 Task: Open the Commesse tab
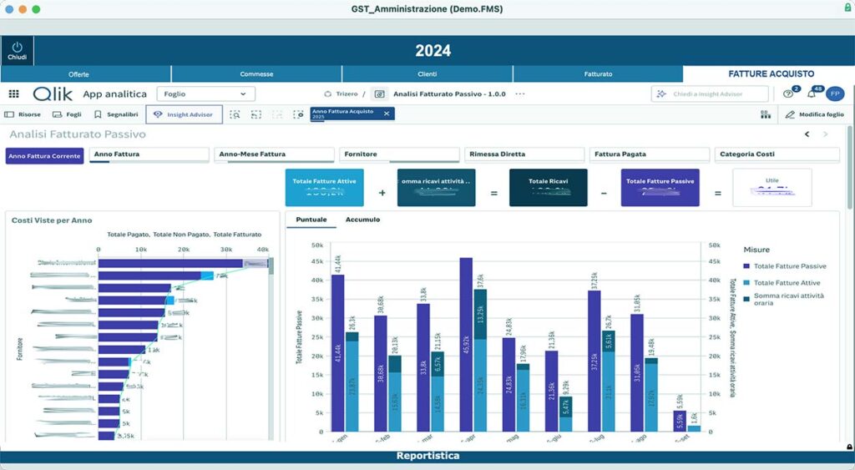click(x=256, y=73)
